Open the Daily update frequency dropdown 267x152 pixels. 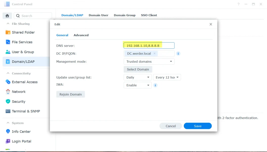[137, 77]
